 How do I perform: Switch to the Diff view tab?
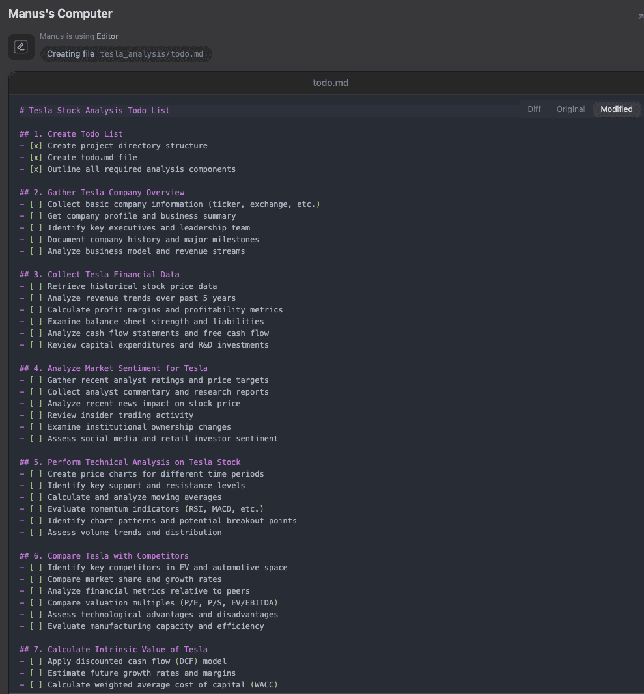coord(534,109)
